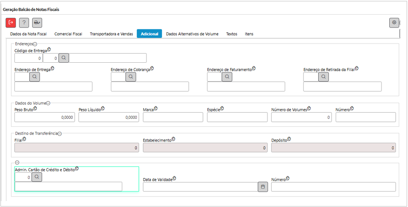Screen dimensions: 408x207
Task: Click the red exit button
Action: coord(11,22)
